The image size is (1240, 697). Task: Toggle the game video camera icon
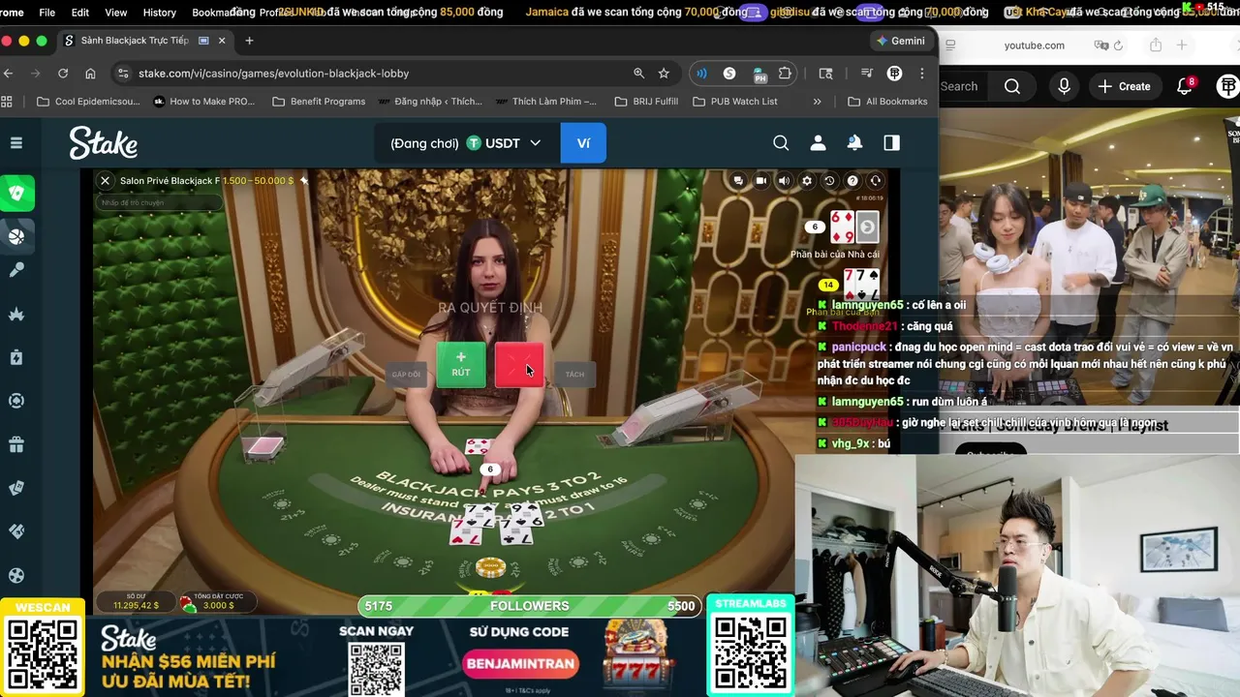tap(761, 181)
